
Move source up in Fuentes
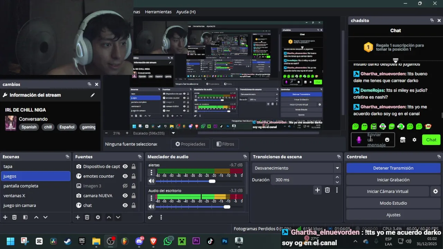pyautogui.click(x=109, y=217)
